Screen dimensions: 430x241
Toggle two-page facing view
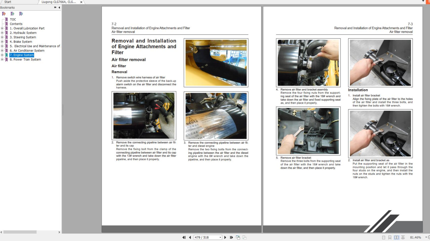click(x=396, y=238)
